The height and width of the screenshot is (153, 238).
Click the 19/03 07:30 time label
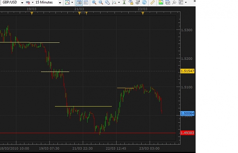point(49,148)
